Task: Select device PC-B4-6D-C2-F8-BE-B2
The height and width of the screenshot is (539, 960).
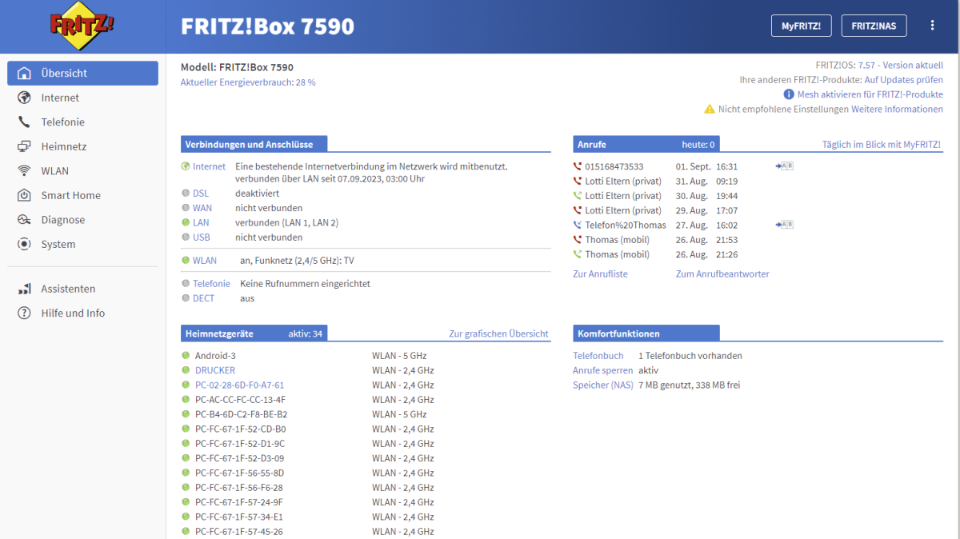Action: [242, 414]
